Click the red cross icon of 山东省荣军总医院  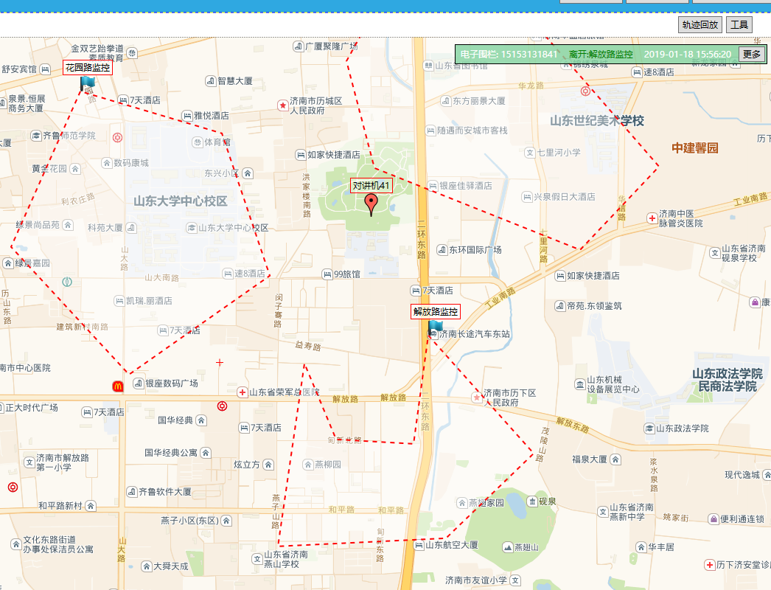click(x=242, y=392)
